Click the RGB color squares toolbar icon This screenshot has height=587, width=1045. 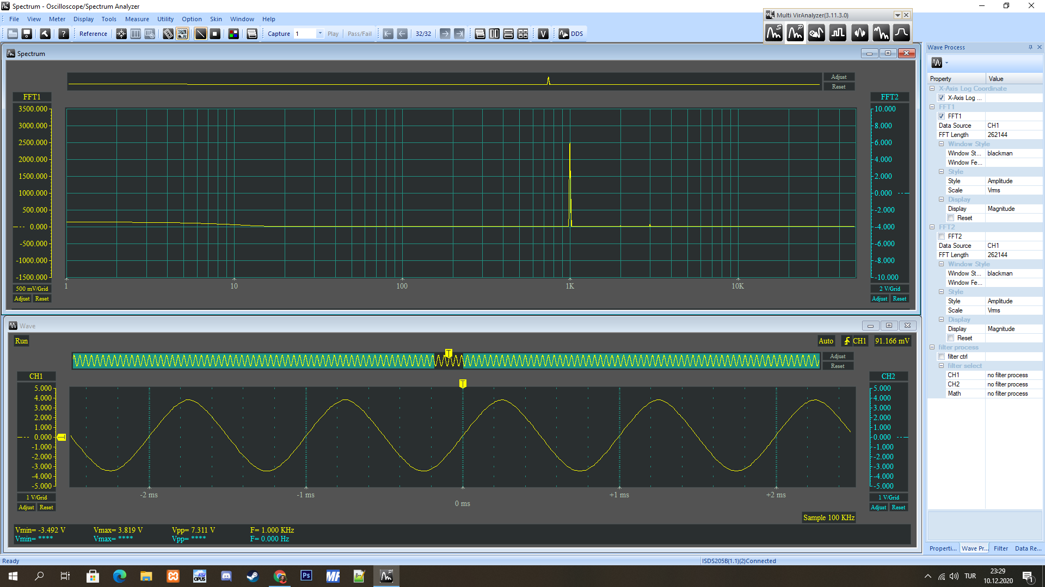[233, 34]
